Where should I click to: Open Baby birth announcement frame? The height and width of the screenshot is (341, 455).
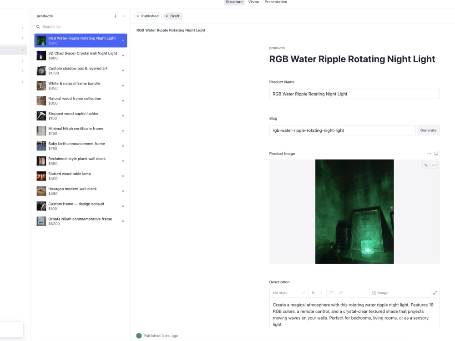[x=81, y=146]
